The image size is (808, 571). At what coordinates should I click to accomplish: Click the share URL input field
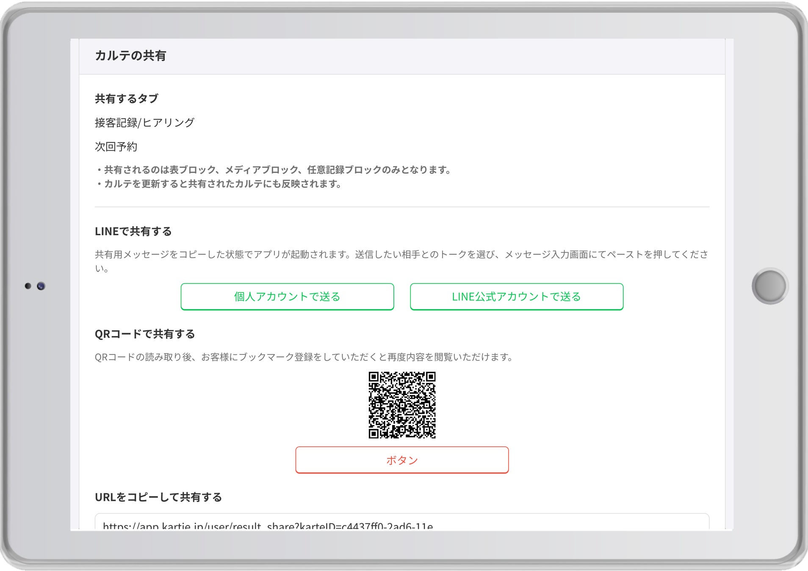[402, 522]
